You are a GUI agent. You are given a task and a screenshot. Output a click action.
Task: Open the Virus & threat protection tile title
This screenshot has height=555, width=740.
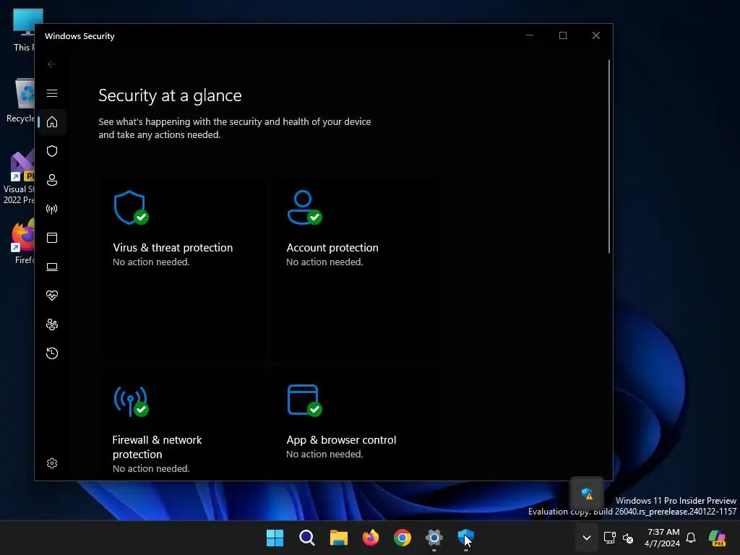coord(173,248)
